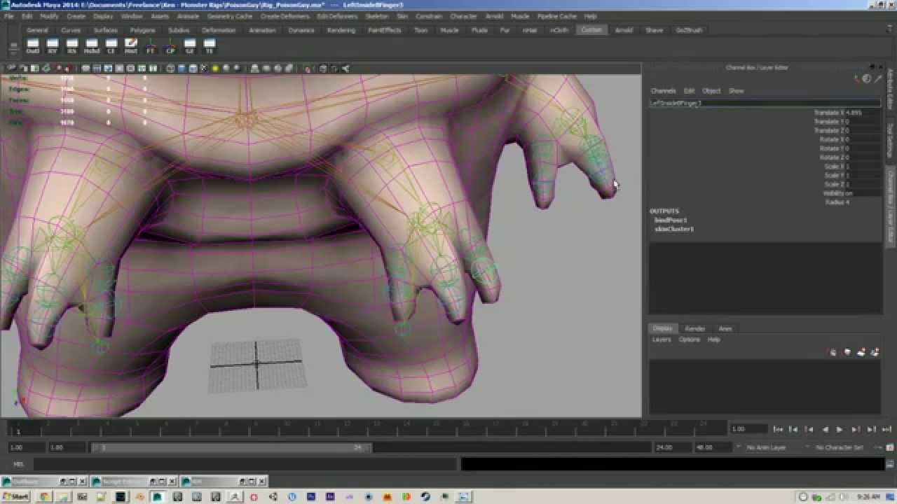Switch to the Animation shelf tab

click(262, 30)
